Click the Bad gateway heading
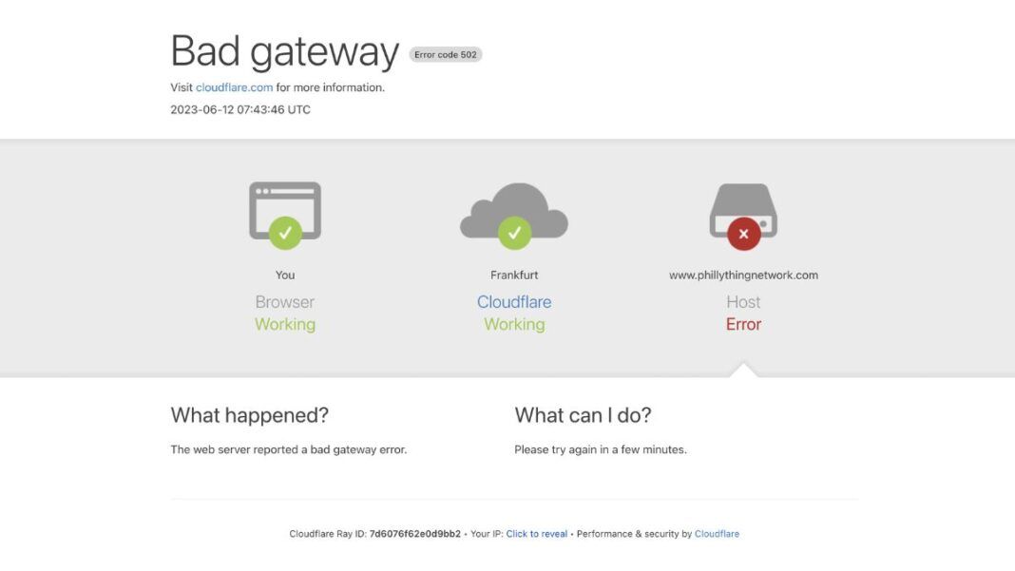This screenshot has width=1015, height=571. pos(285,51)
